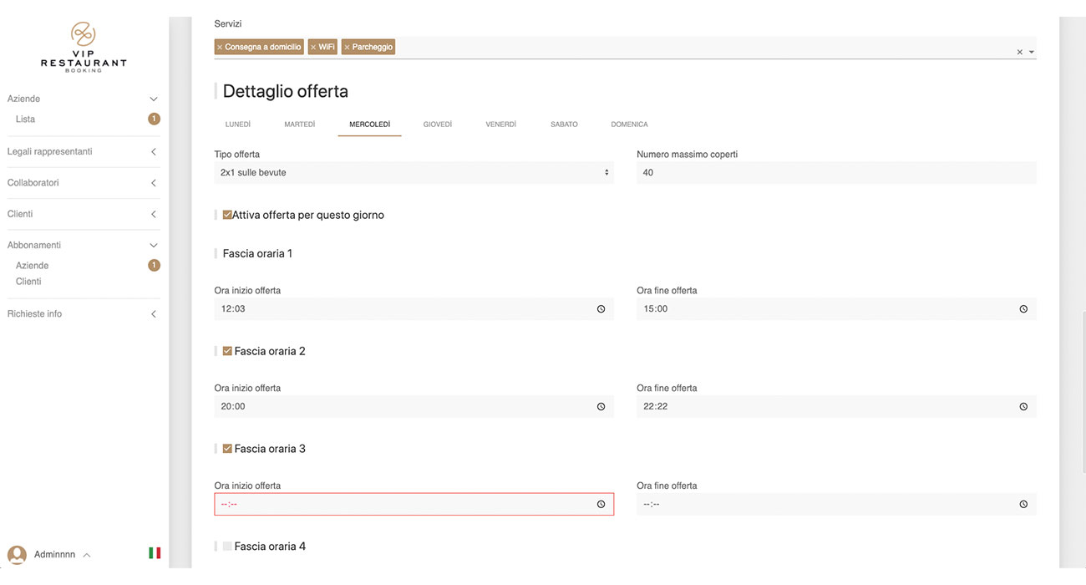The width and height of the screenshot is (1086, 585).
Task: Uncheck the Fascia oraria 2 checkbox
Action: (227, 351)
